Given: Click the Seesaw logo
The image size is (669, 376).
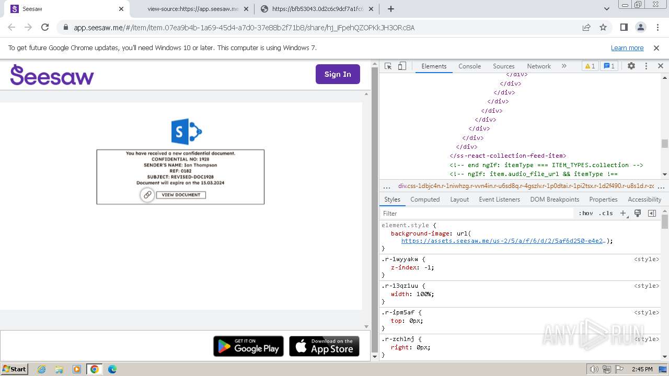Looking at the screenshot, I should (x=52, y=75).
